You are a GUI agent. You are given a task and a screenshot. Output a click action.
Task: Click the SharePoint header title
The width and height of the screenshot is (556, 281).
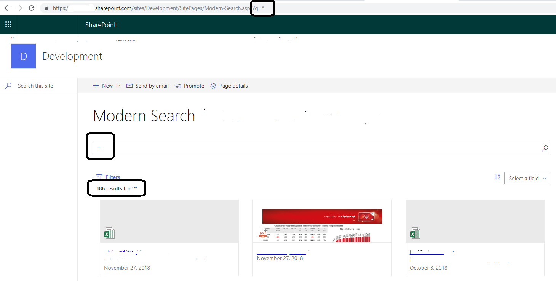(101, 25)
